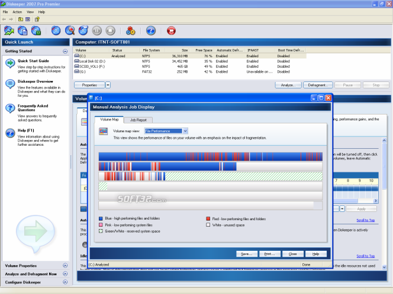Image resolution: width=393 pixels, height=294 pixels.
Task: Click the Close button in dialog
Action: point(293,254)
